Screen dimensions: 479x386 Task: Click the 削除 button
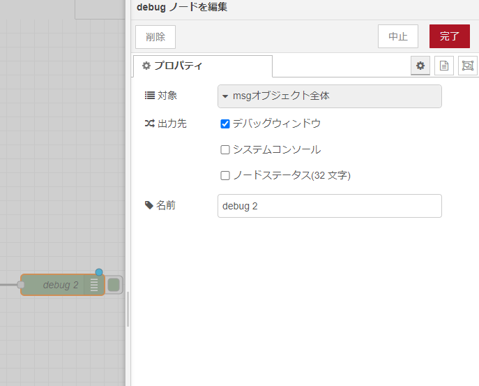pyautogui.click(x=155, y=37)
